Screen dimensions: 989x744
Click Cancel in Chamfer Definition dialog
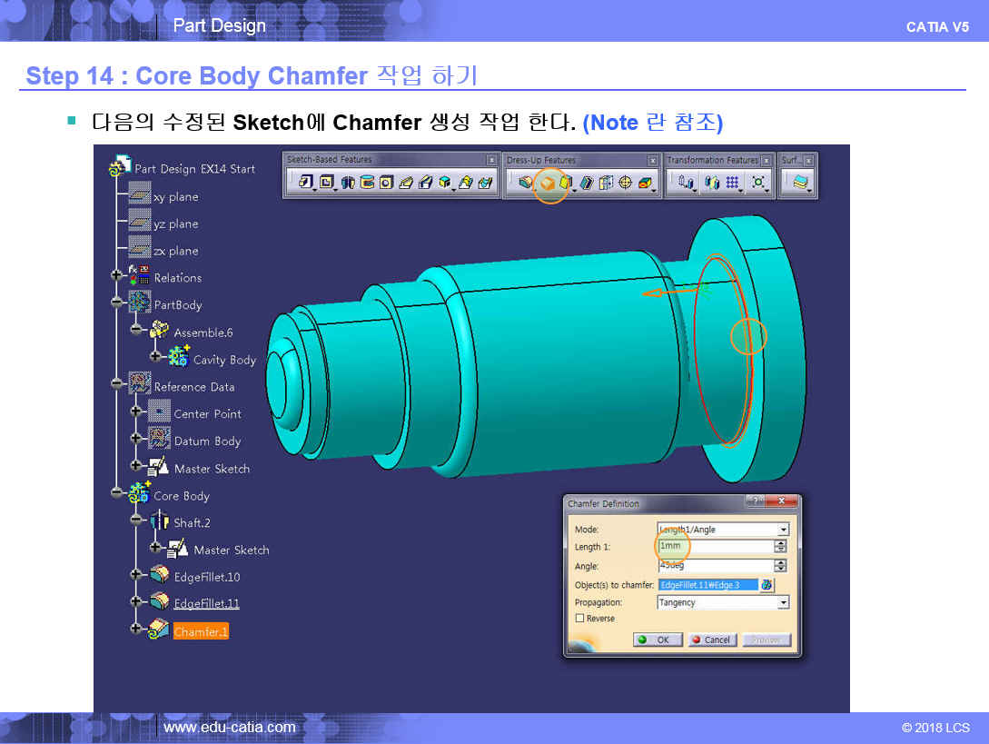coord(711,640)
